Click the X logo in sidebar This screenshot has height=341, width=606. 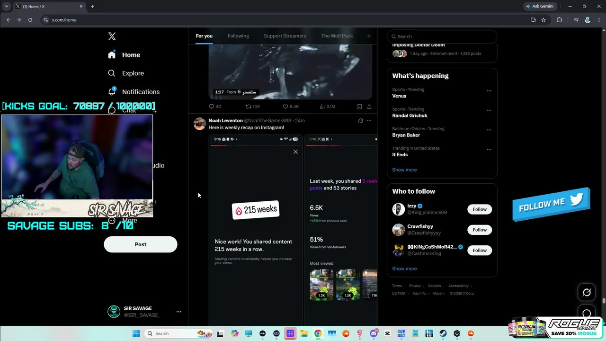pyautogui.click(x=112, y=36)
